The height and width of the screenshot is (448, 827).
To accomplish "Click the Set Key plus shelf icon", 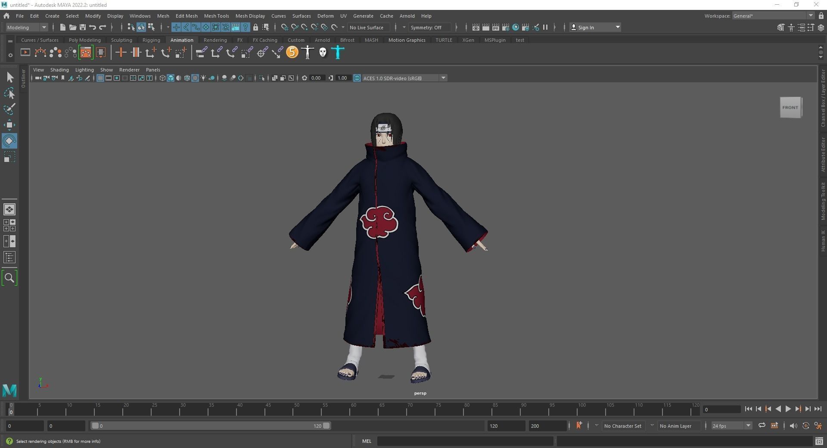I will 121,53.
